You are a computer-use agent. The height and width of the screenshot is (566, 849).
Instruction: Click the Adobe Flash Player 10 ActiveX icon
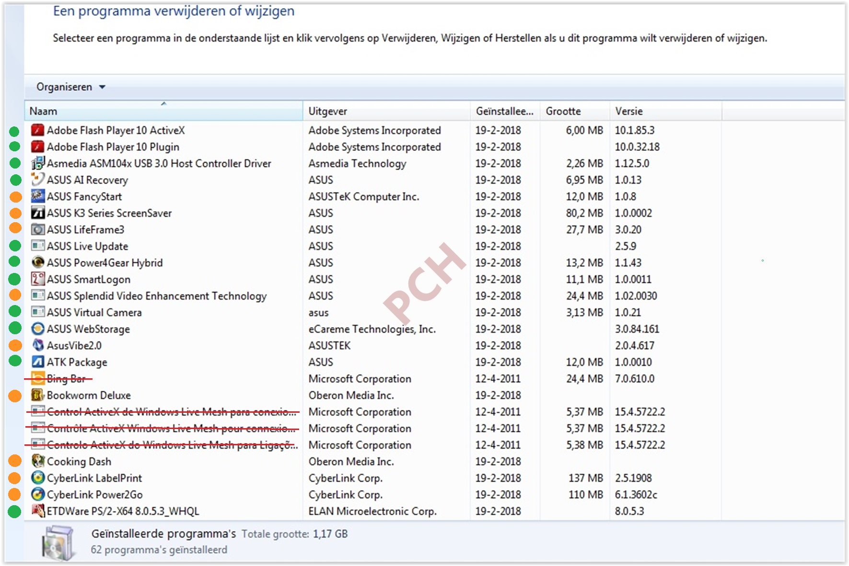37,130
